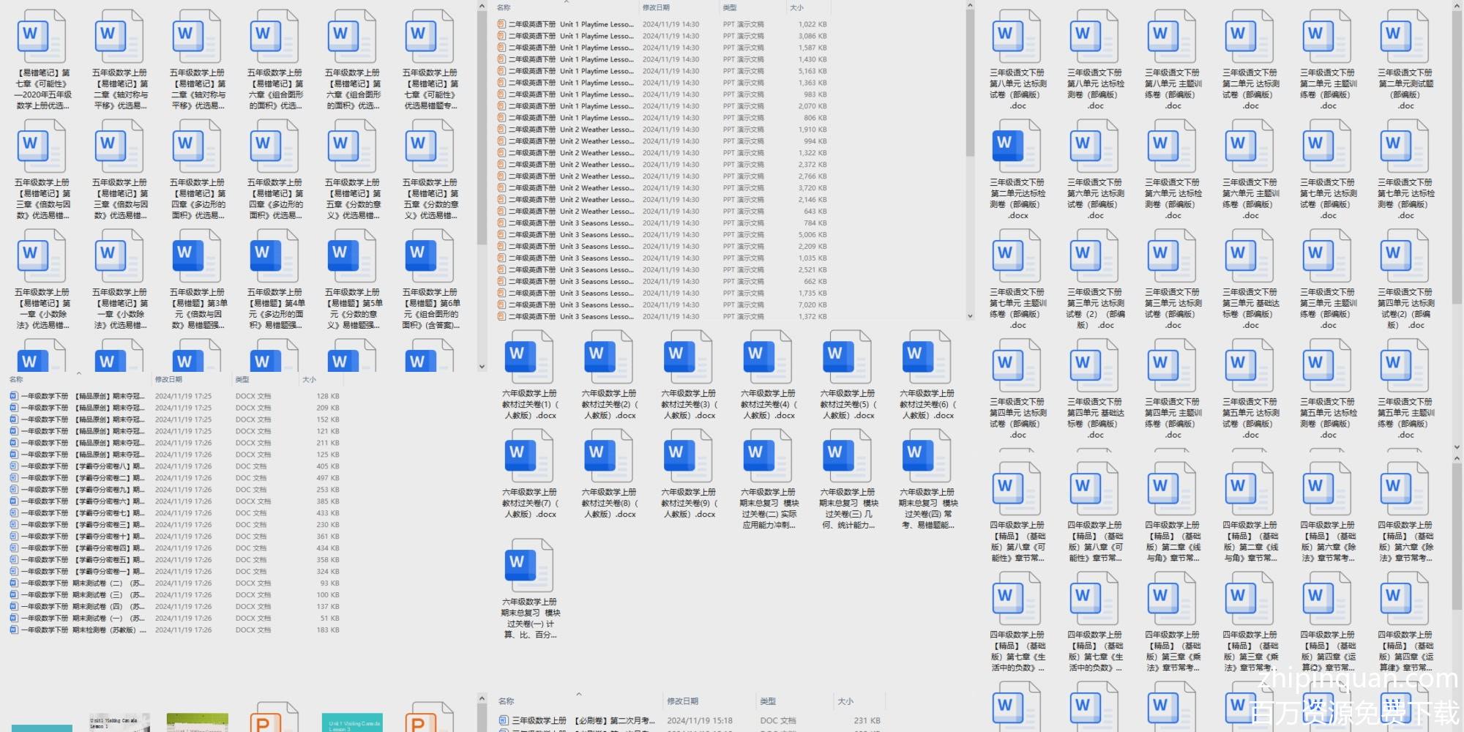Select 三年级数学上册【必刷卷】第二次月考 file row
The height and width of the screenshot is (732, 1464).
tap(578, 720)
